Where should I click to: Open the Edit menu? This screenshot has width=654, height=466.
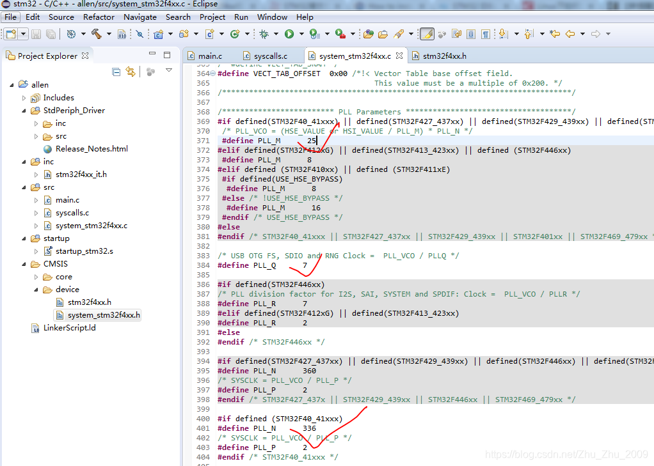click(33, 17)
